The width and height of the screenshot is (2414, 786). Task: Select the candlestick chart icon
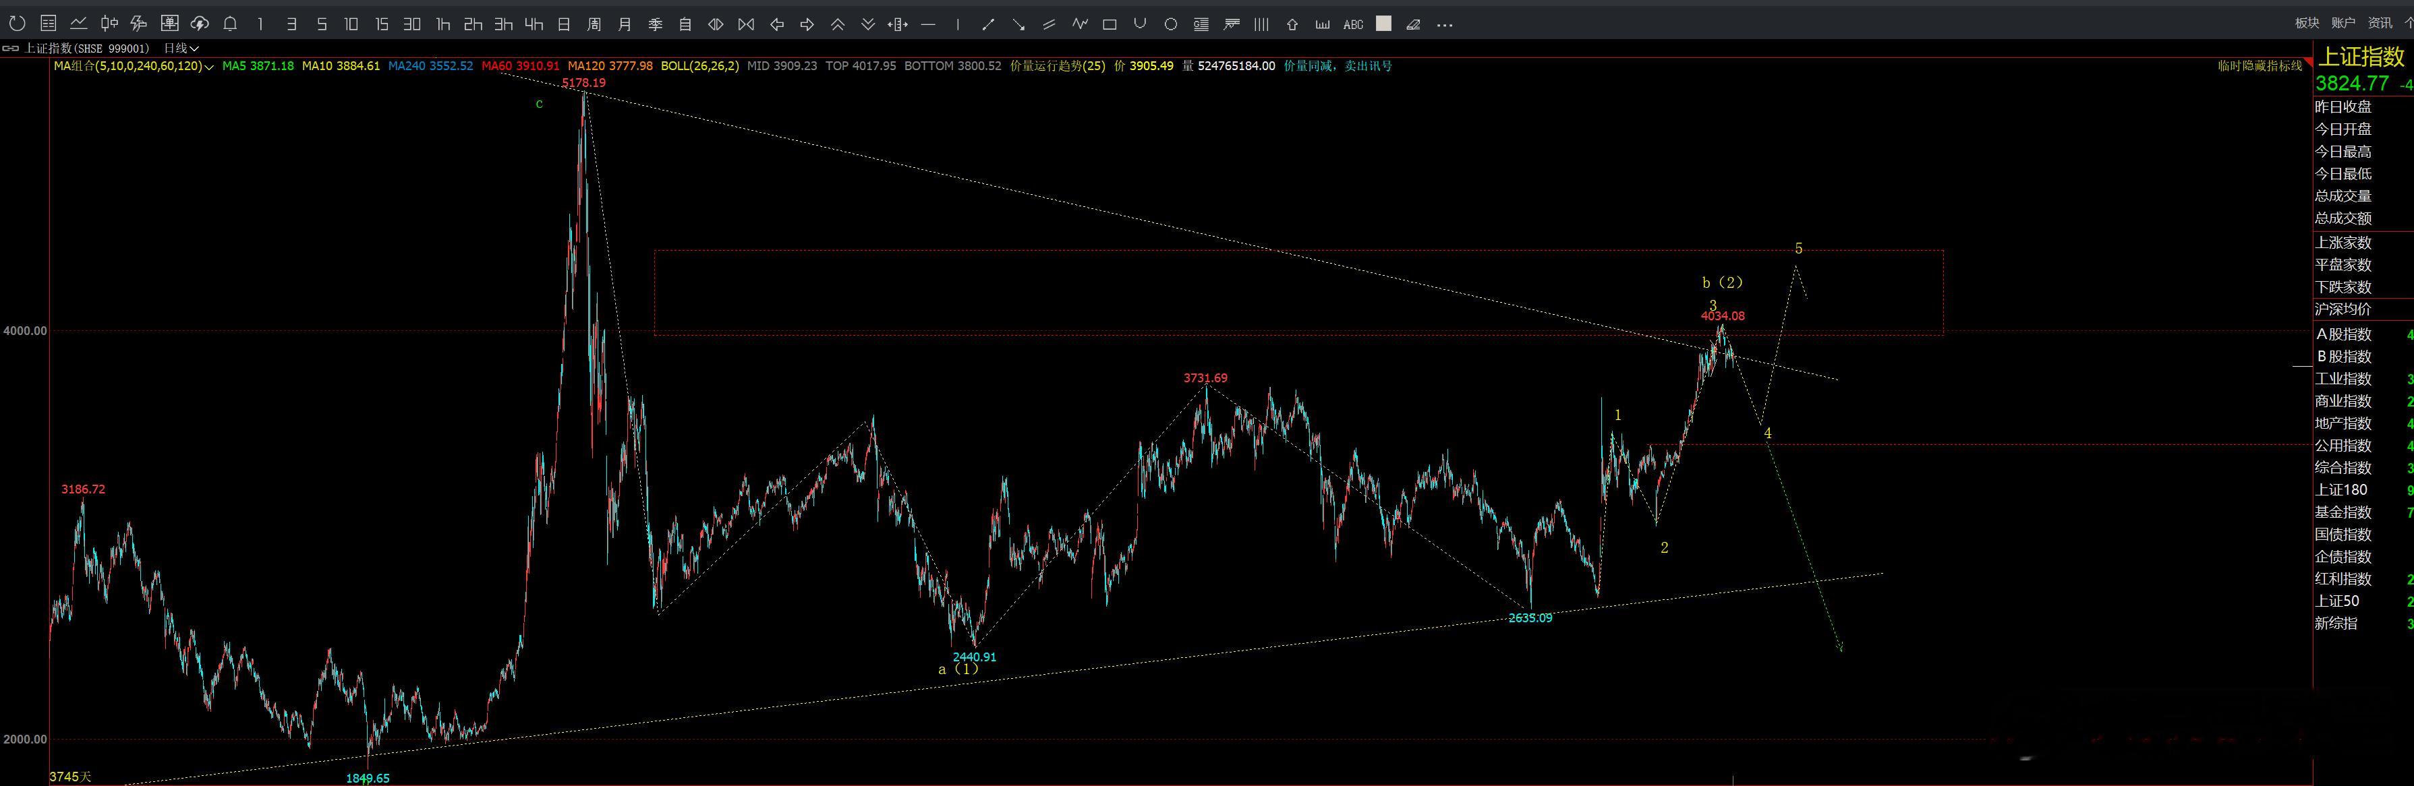109,24
